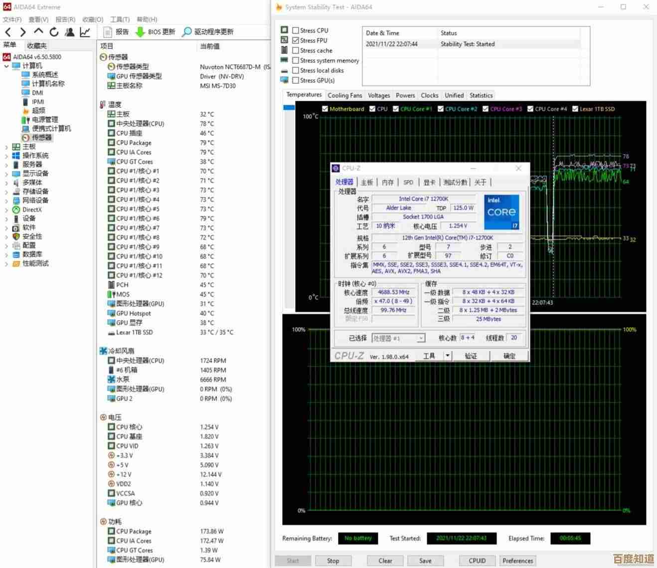Check for BIOS updates via BIOS 更新 icon
This screenshot has width=657, height=568.
click(155, 31)
